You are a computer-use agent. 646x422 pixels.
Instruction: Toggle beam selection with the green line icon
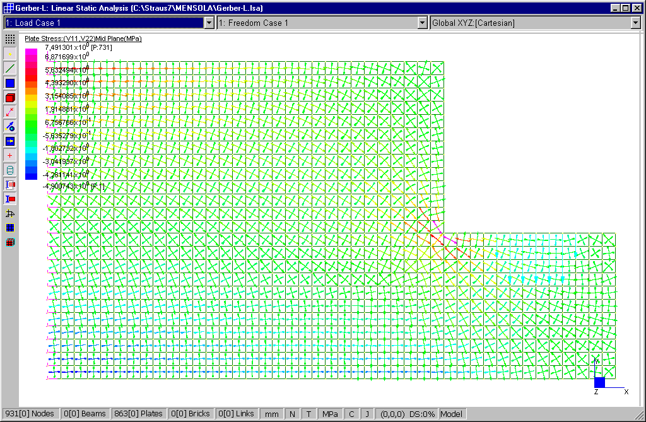[x=10, y=68]
